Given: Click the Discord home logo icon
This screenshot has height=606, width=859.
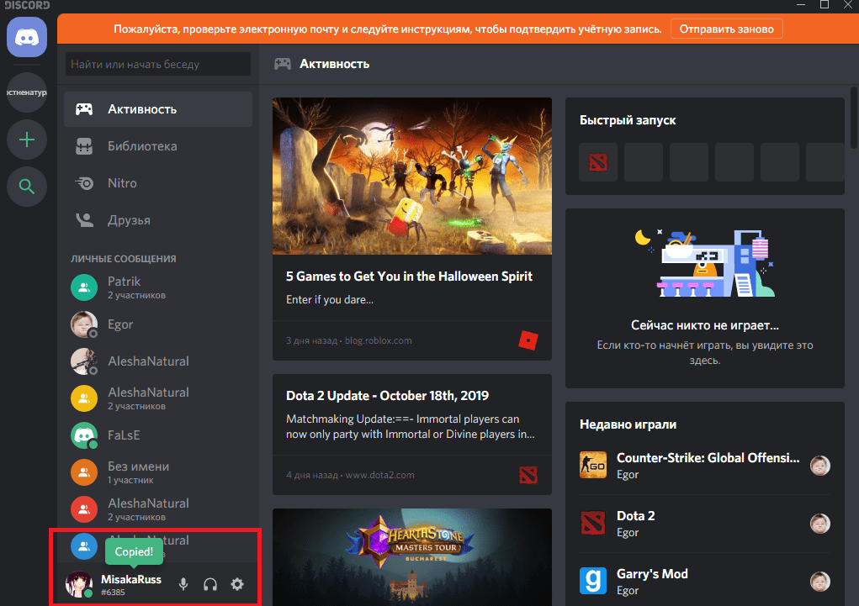Looking at the screenshot, I should coord(27,38).
